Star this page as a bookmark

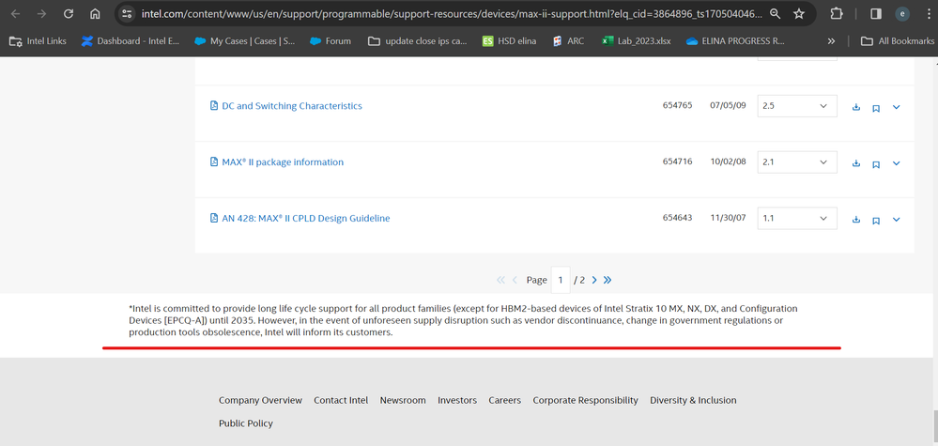799,14
